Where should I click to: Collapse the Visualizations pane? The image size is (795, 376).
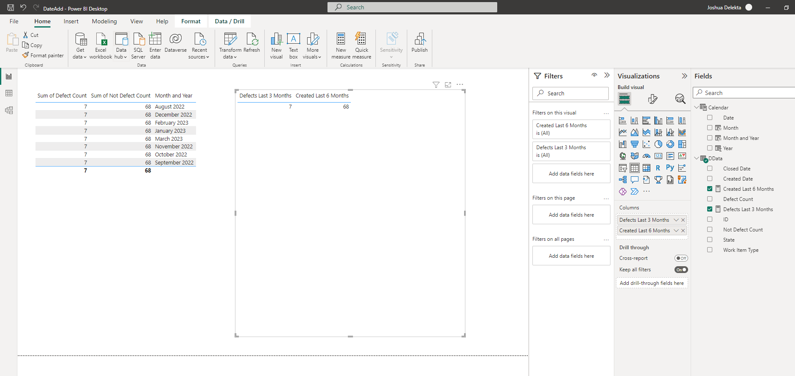coord(684,76)
